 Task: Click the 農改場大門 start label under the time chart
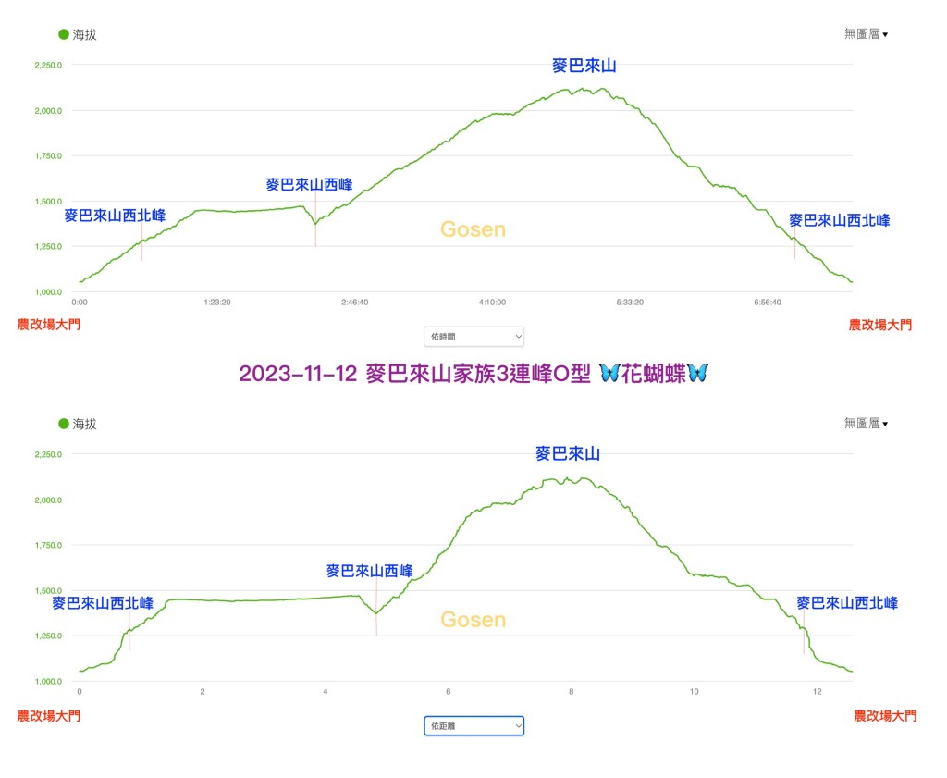(x=49, y=325)
